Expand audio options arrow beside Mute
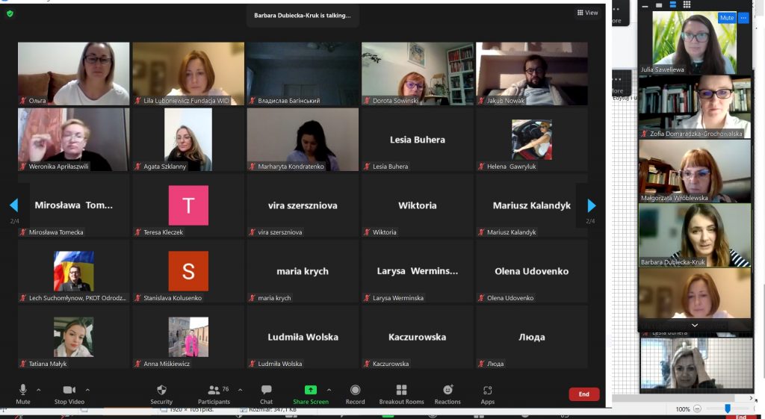This screenshot has height=419, width=765. coord(39,390)
